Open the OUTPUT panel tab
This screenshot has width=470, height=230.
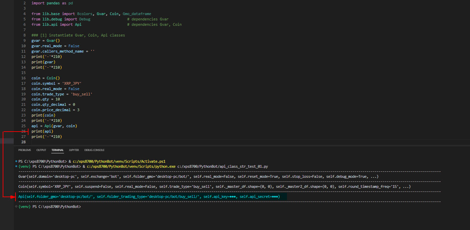click(x=41, y=150)
